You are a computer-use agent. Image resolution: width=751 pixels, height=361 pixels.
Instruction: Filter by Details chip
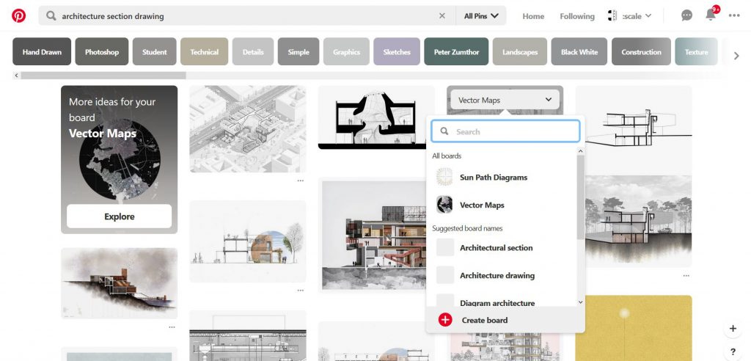point(253,52)
